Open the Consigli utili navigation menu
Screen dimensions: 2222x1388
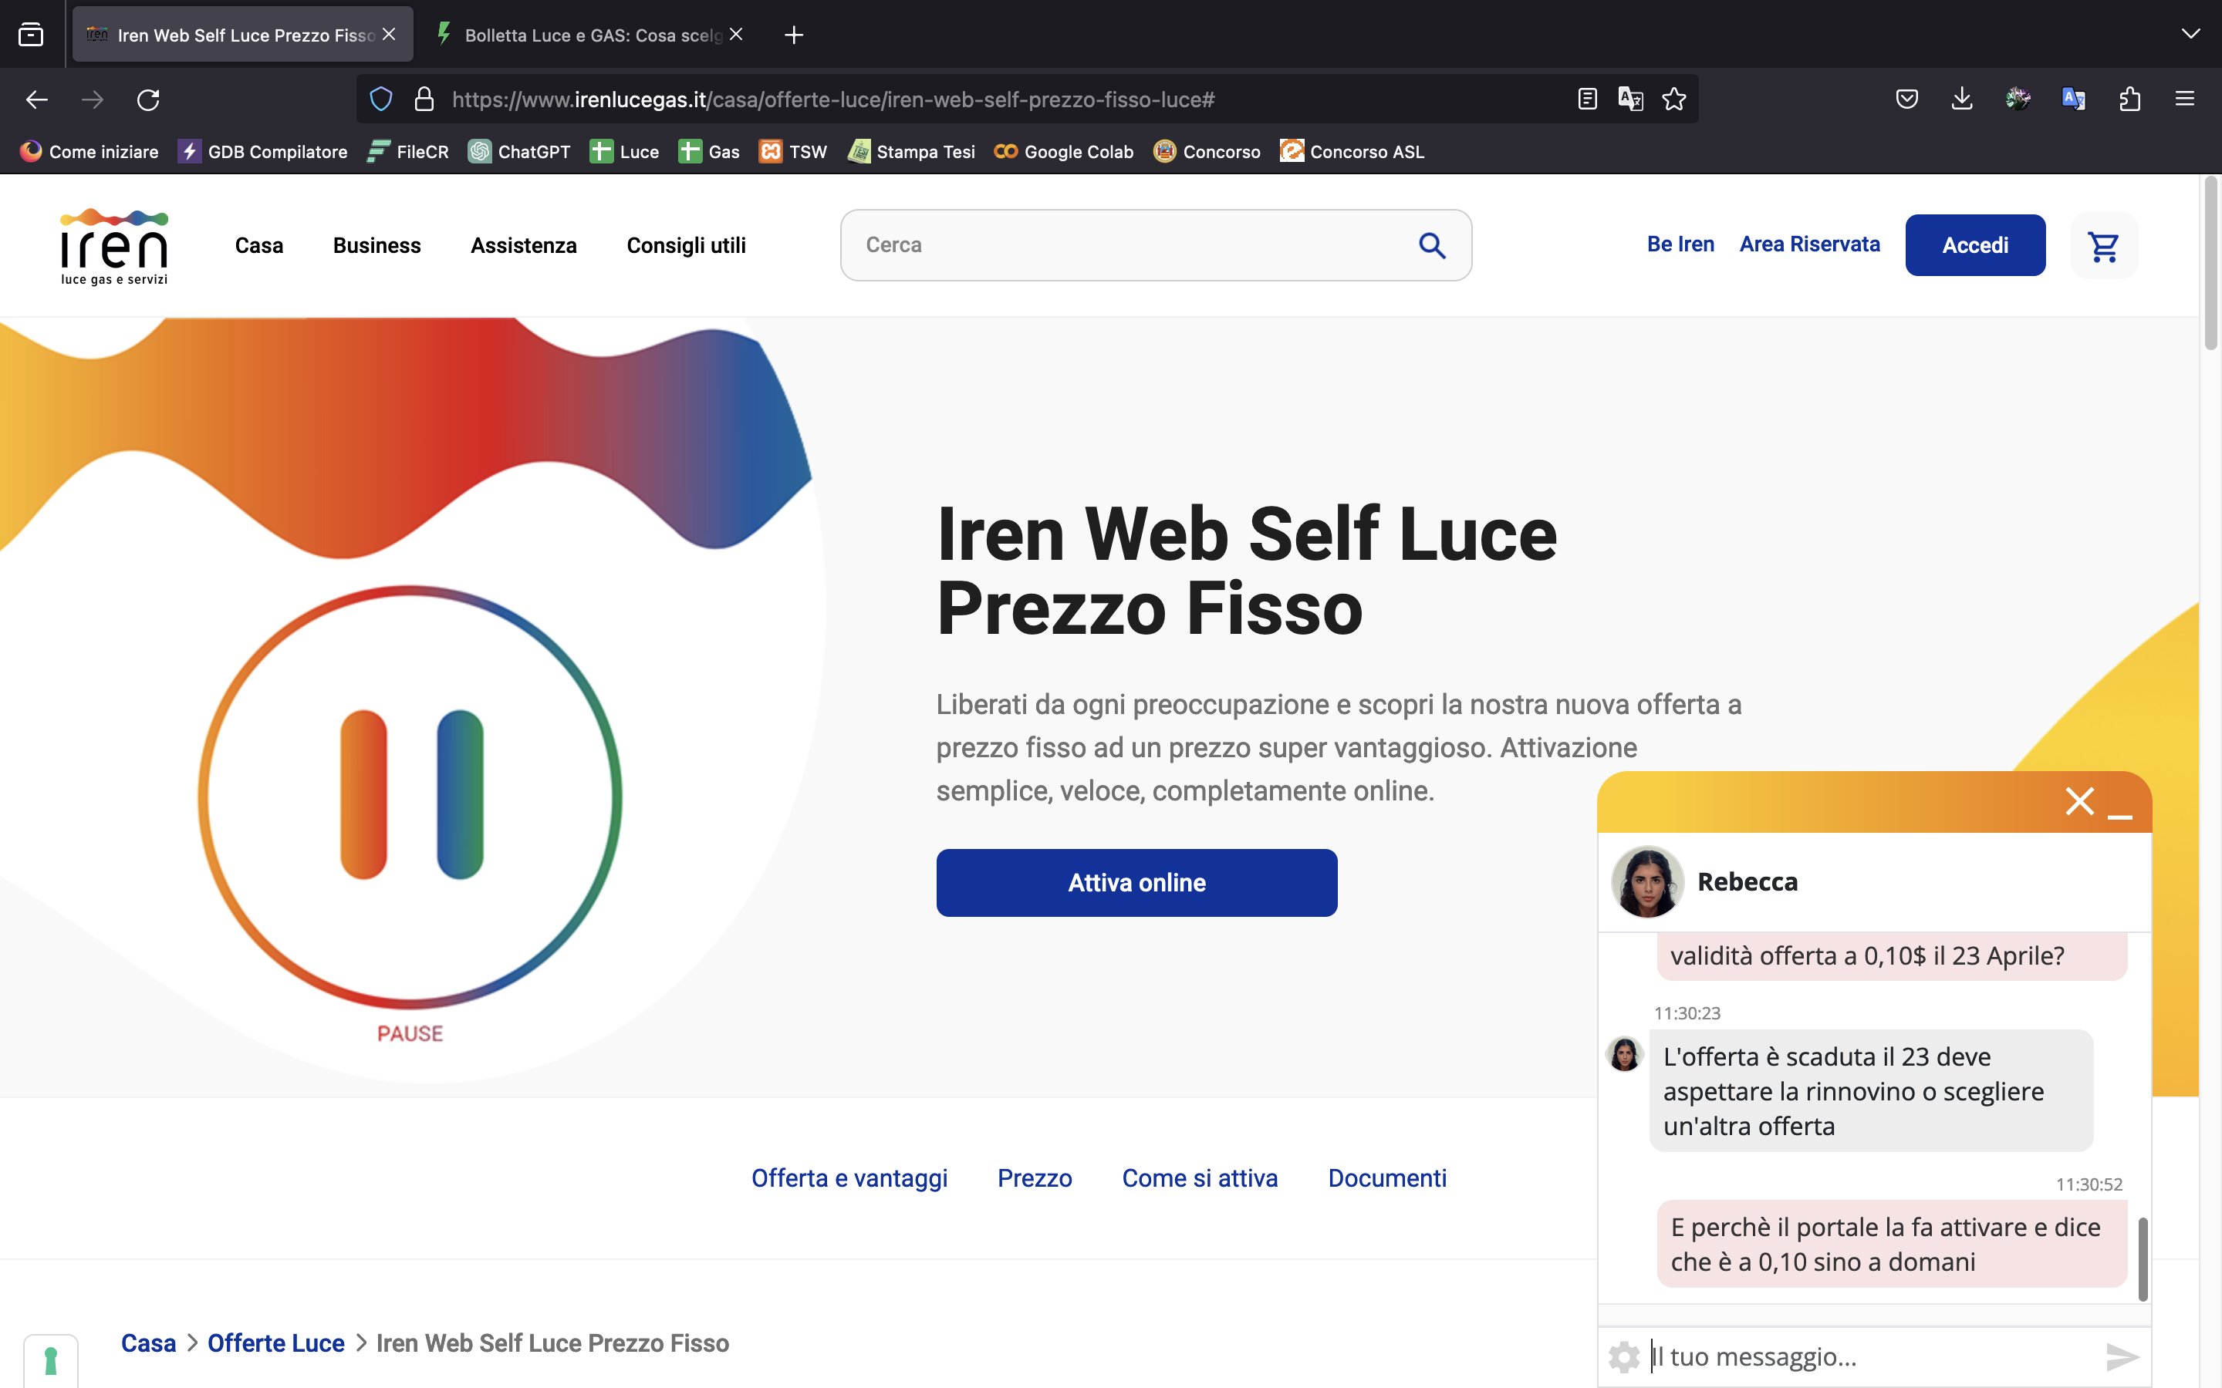coord(686,245)
